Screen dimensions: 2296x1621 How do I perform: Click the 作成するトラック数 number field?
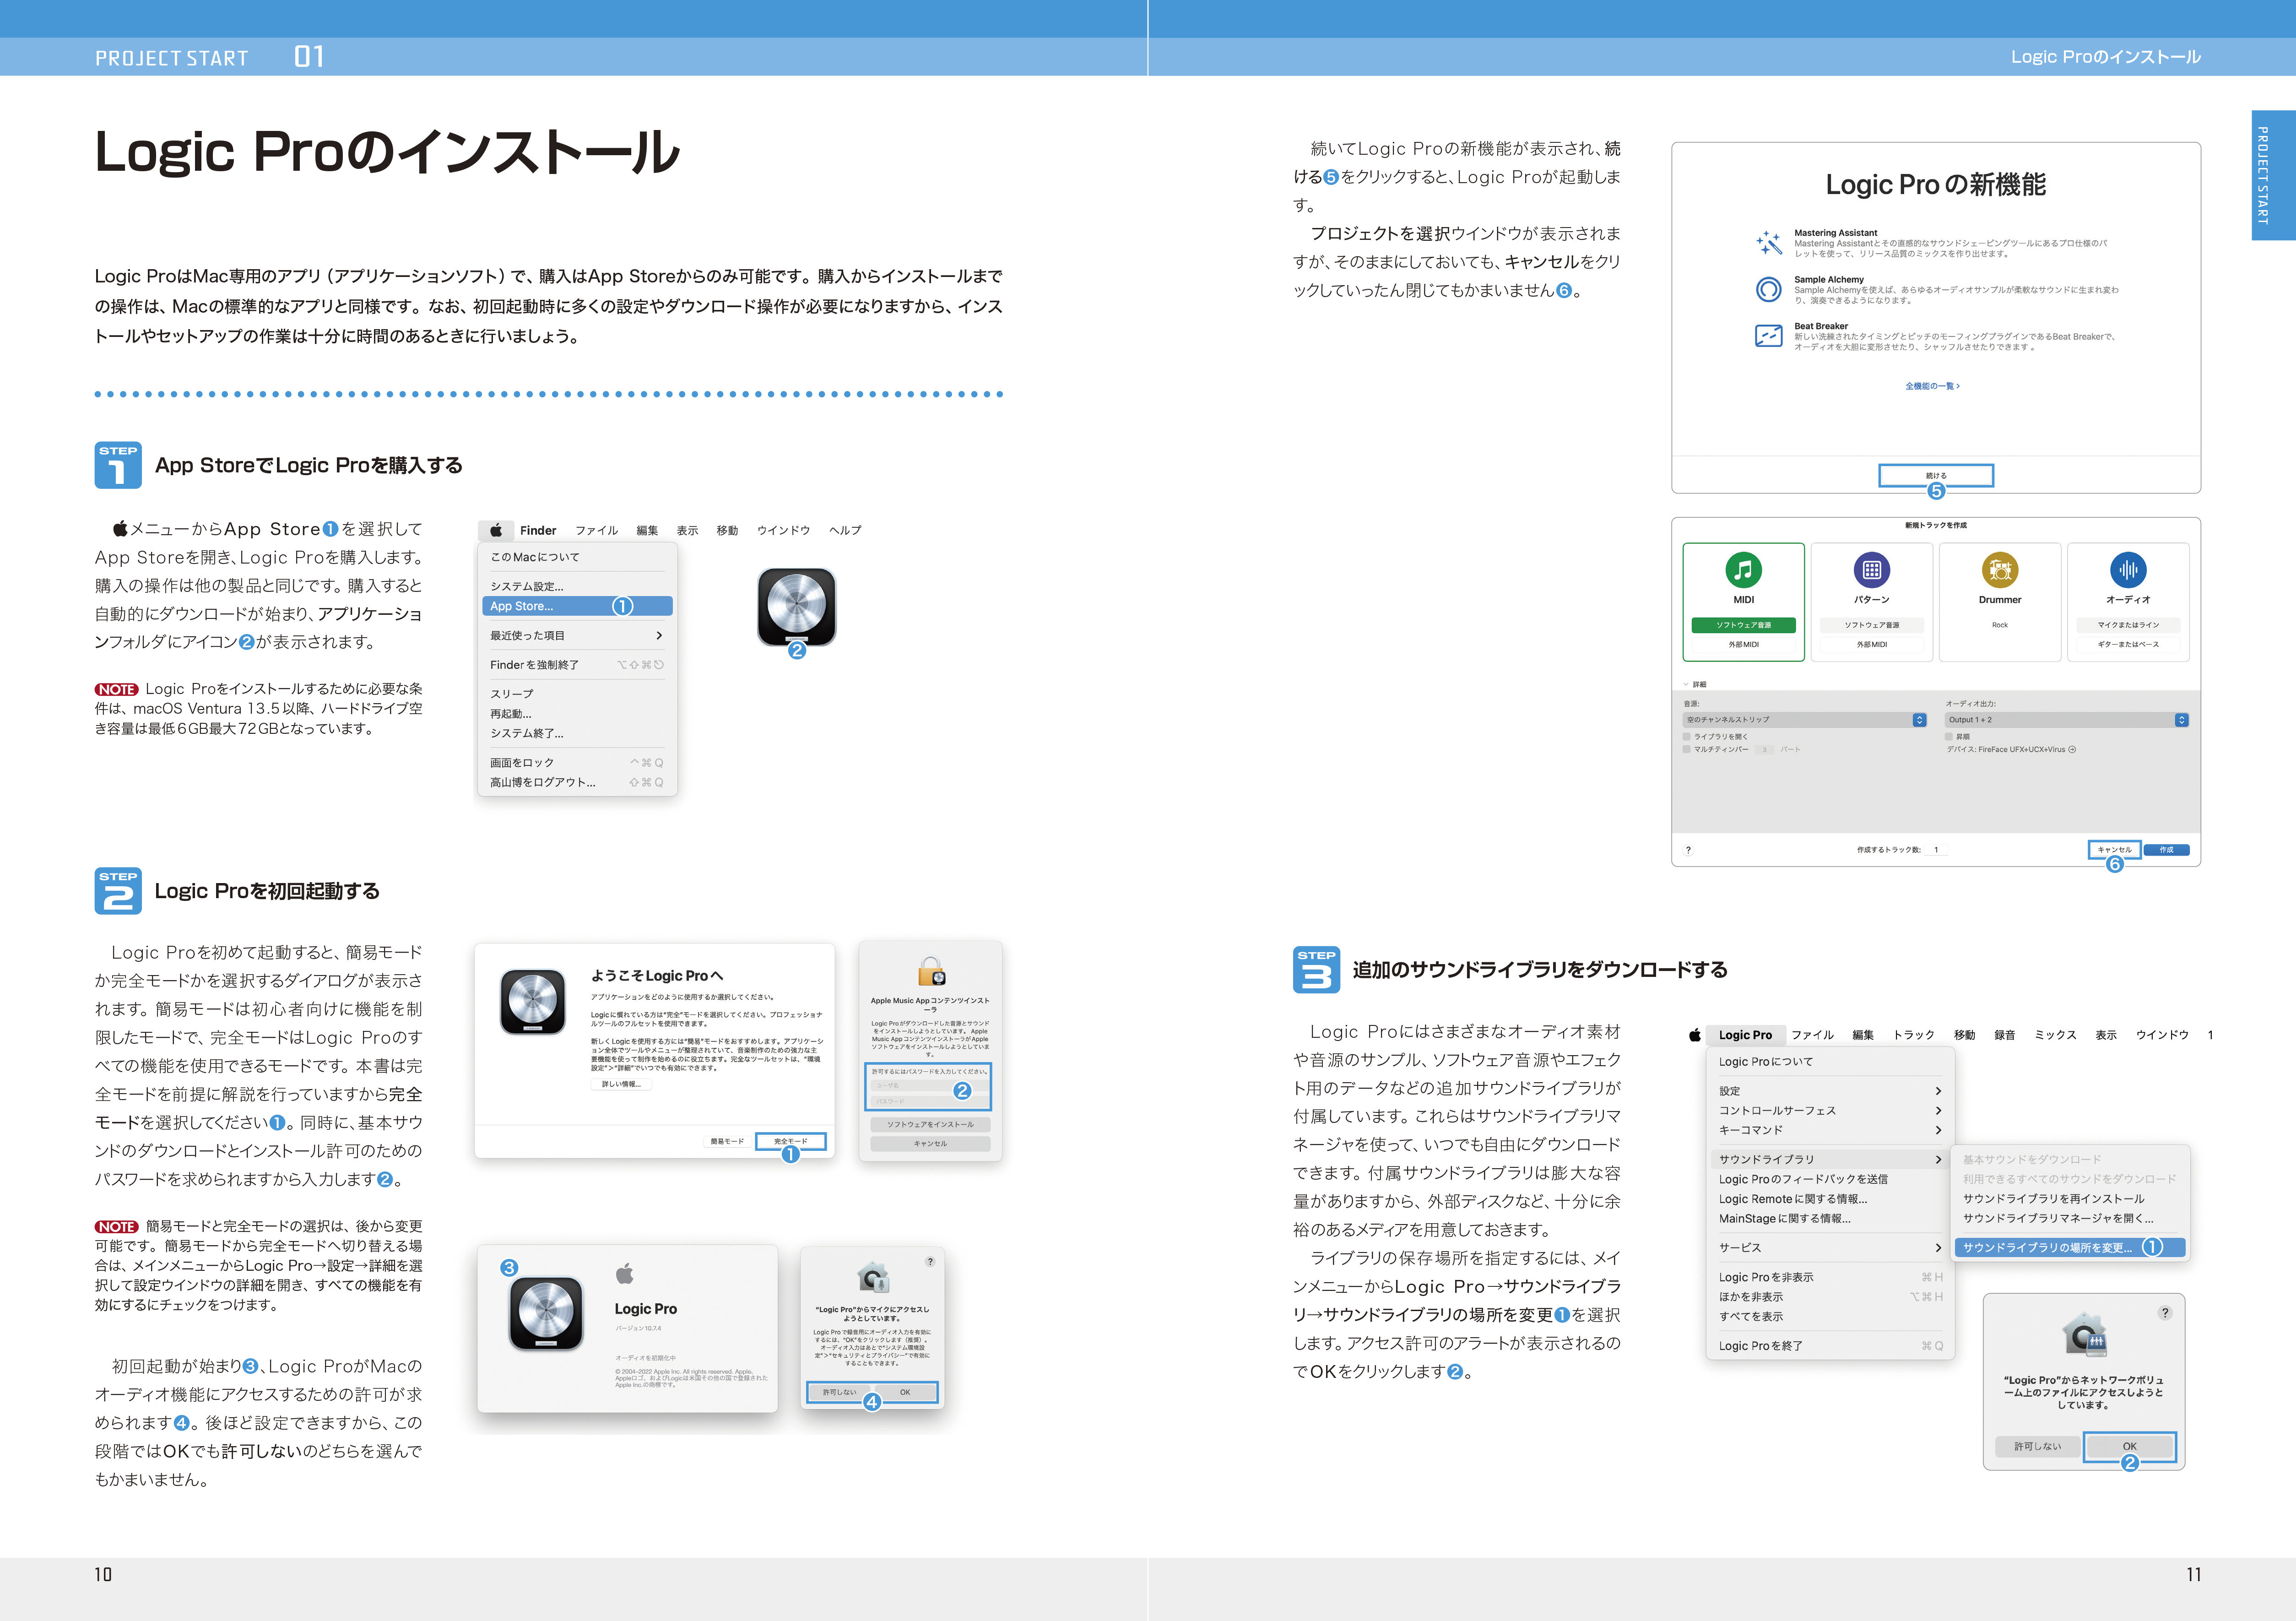[x=1937, y=850]
